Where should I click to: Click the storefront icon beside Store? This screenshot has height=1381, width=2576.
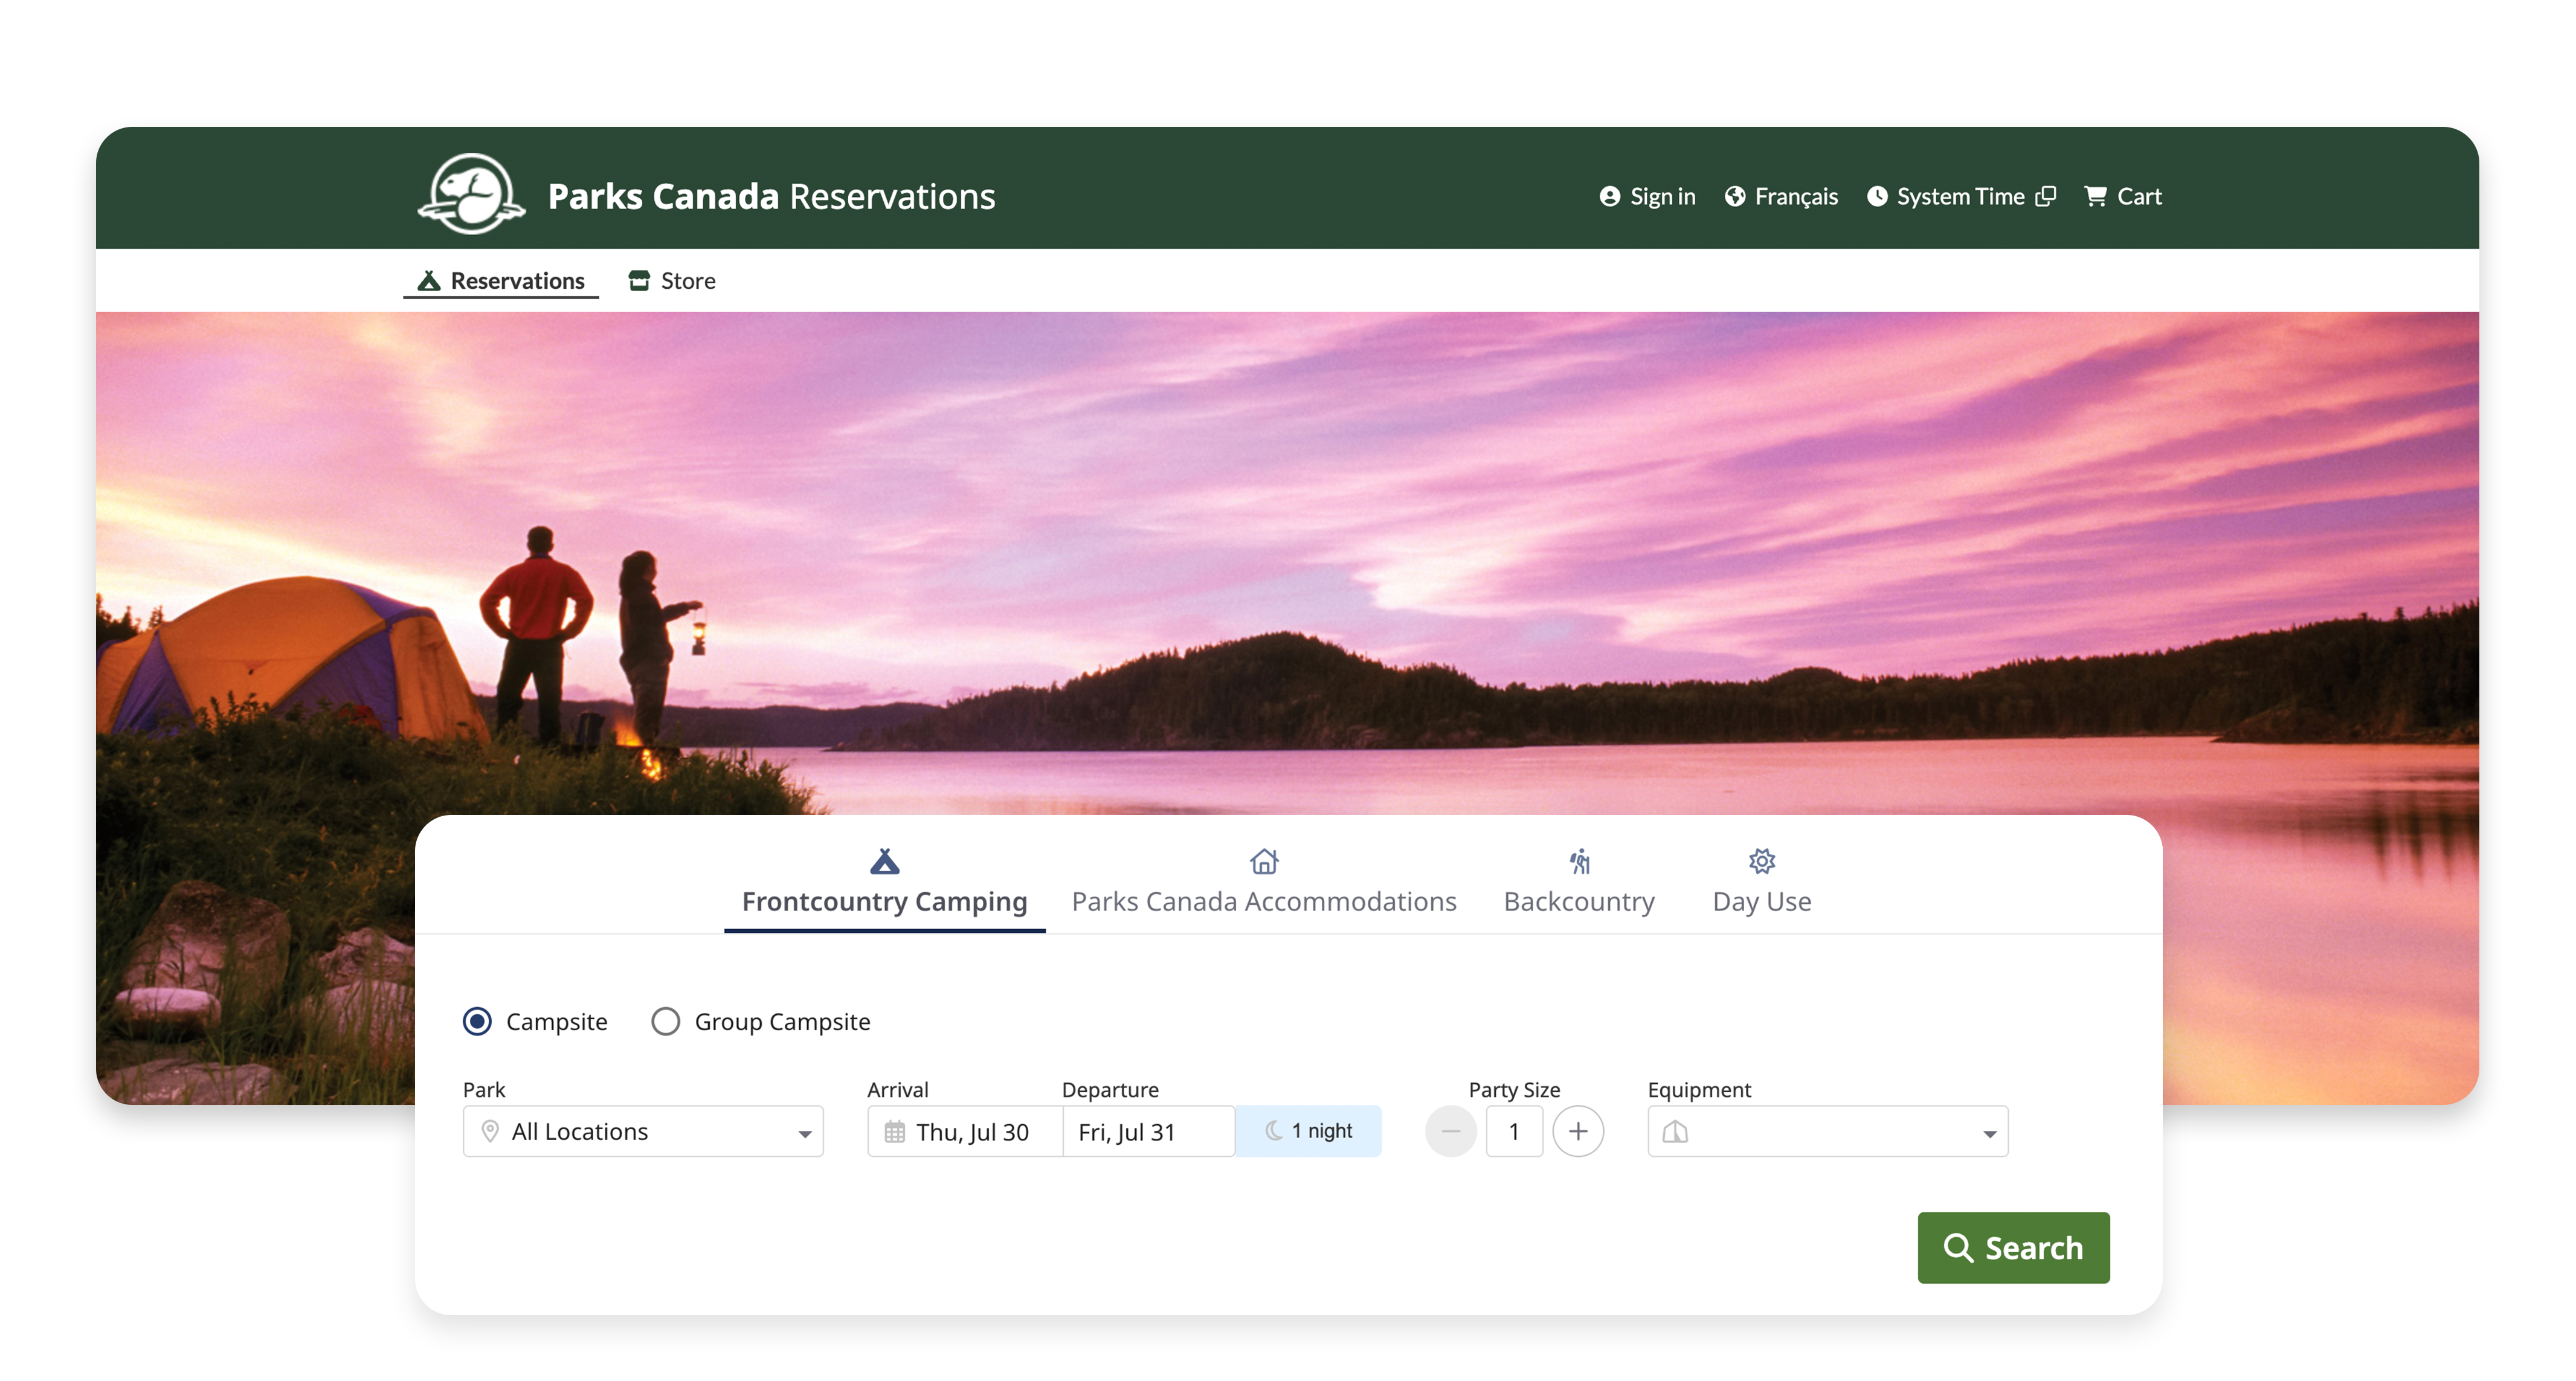(639, 281)
